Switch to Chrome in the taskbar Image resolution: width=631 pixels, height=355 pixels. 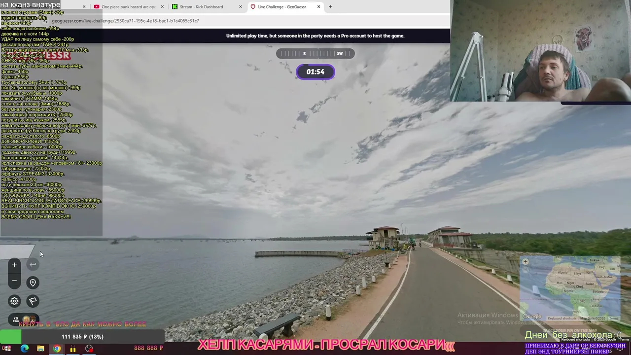click(57, 349)
